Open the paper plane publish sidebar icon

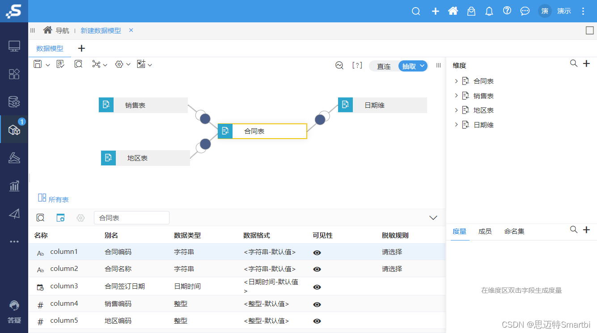click(x=14, y=214)
